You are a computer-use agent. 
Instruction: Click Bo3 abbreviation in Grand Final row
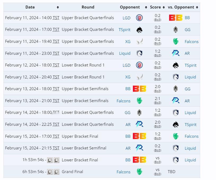point(157,174)
